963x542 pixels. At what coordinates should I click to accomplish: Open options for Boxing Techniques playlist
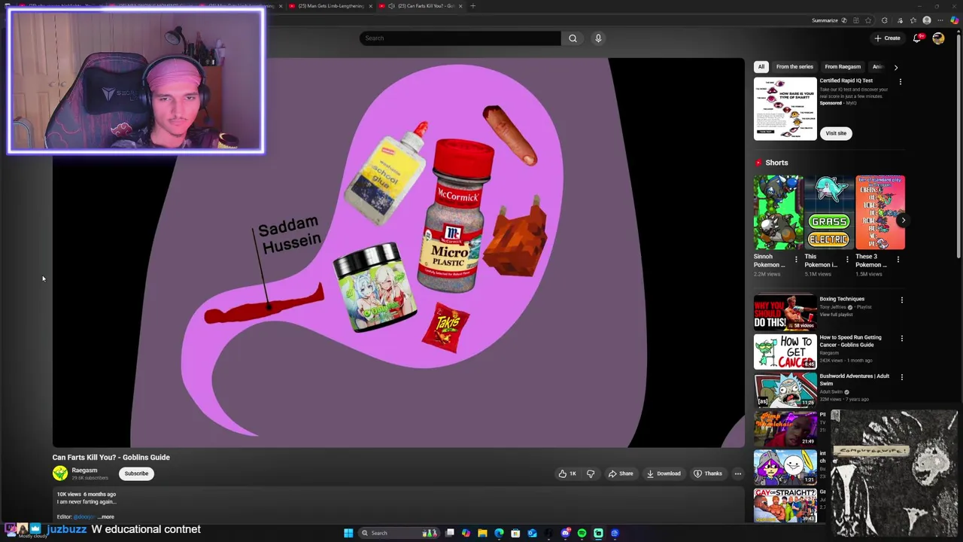901,300
